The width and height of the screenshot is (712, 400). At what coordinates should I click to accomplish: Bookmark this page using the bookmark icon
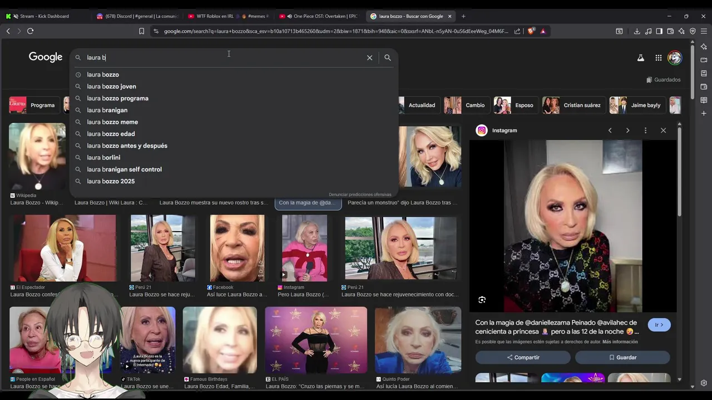(141, 31)
